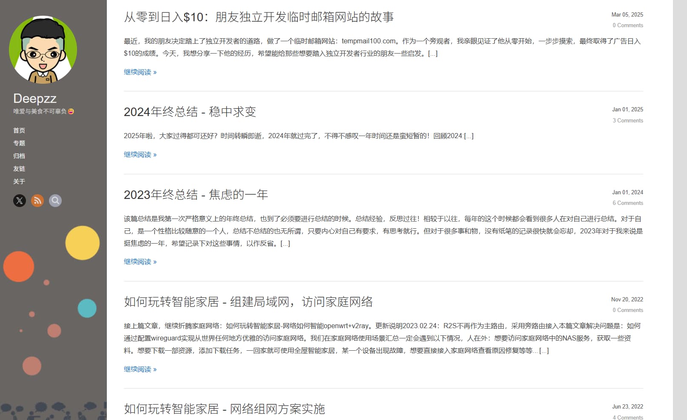Image resolution: width=687 pixels, height=420 pixels.
Task: Subscribe via the RSS feed icon
Action: [37, 201]
